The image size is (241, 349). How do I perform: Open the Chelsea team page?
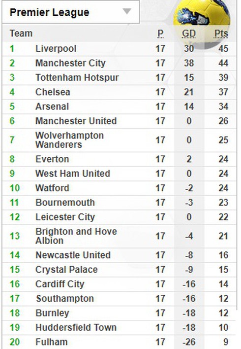click(x=53, y=92)
